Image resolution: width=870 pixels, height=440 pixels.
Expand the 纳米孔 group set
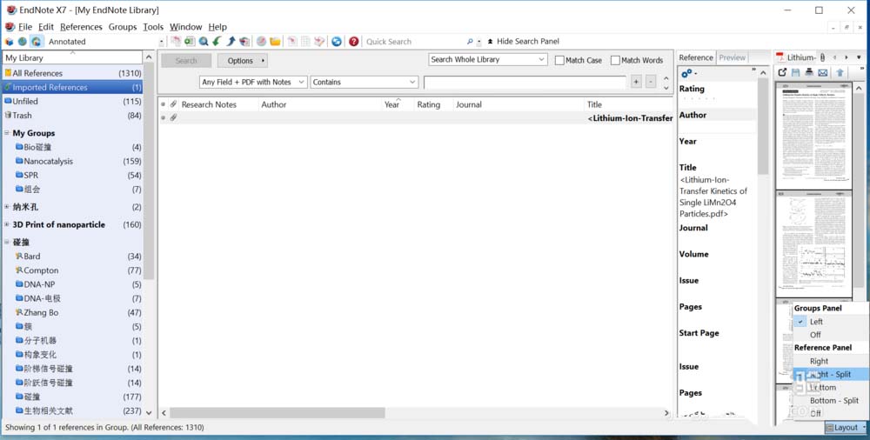click(7, 207)
